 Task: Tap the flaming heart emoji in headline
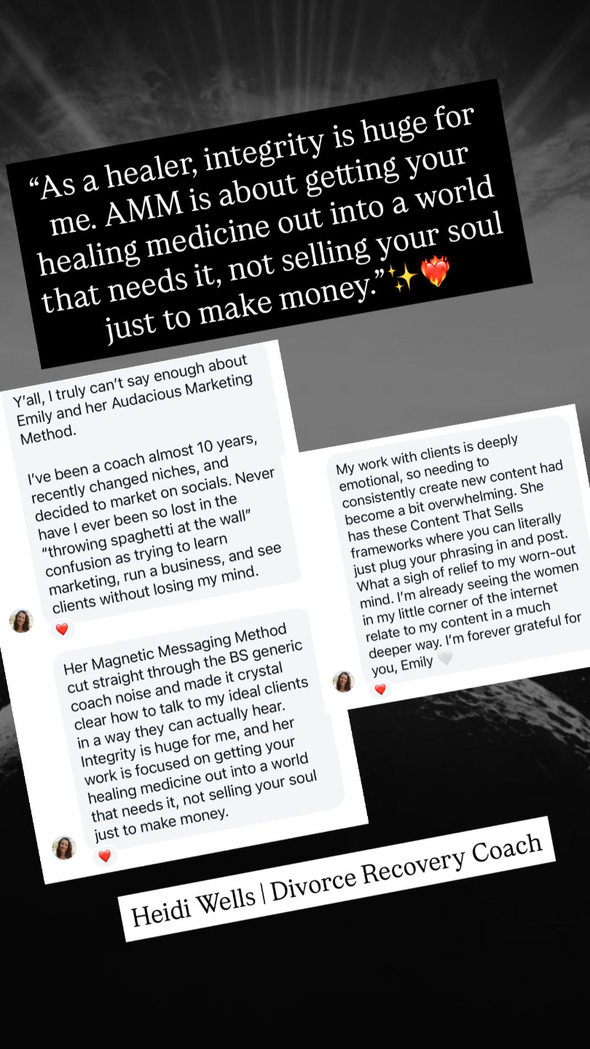click(435, 272)
